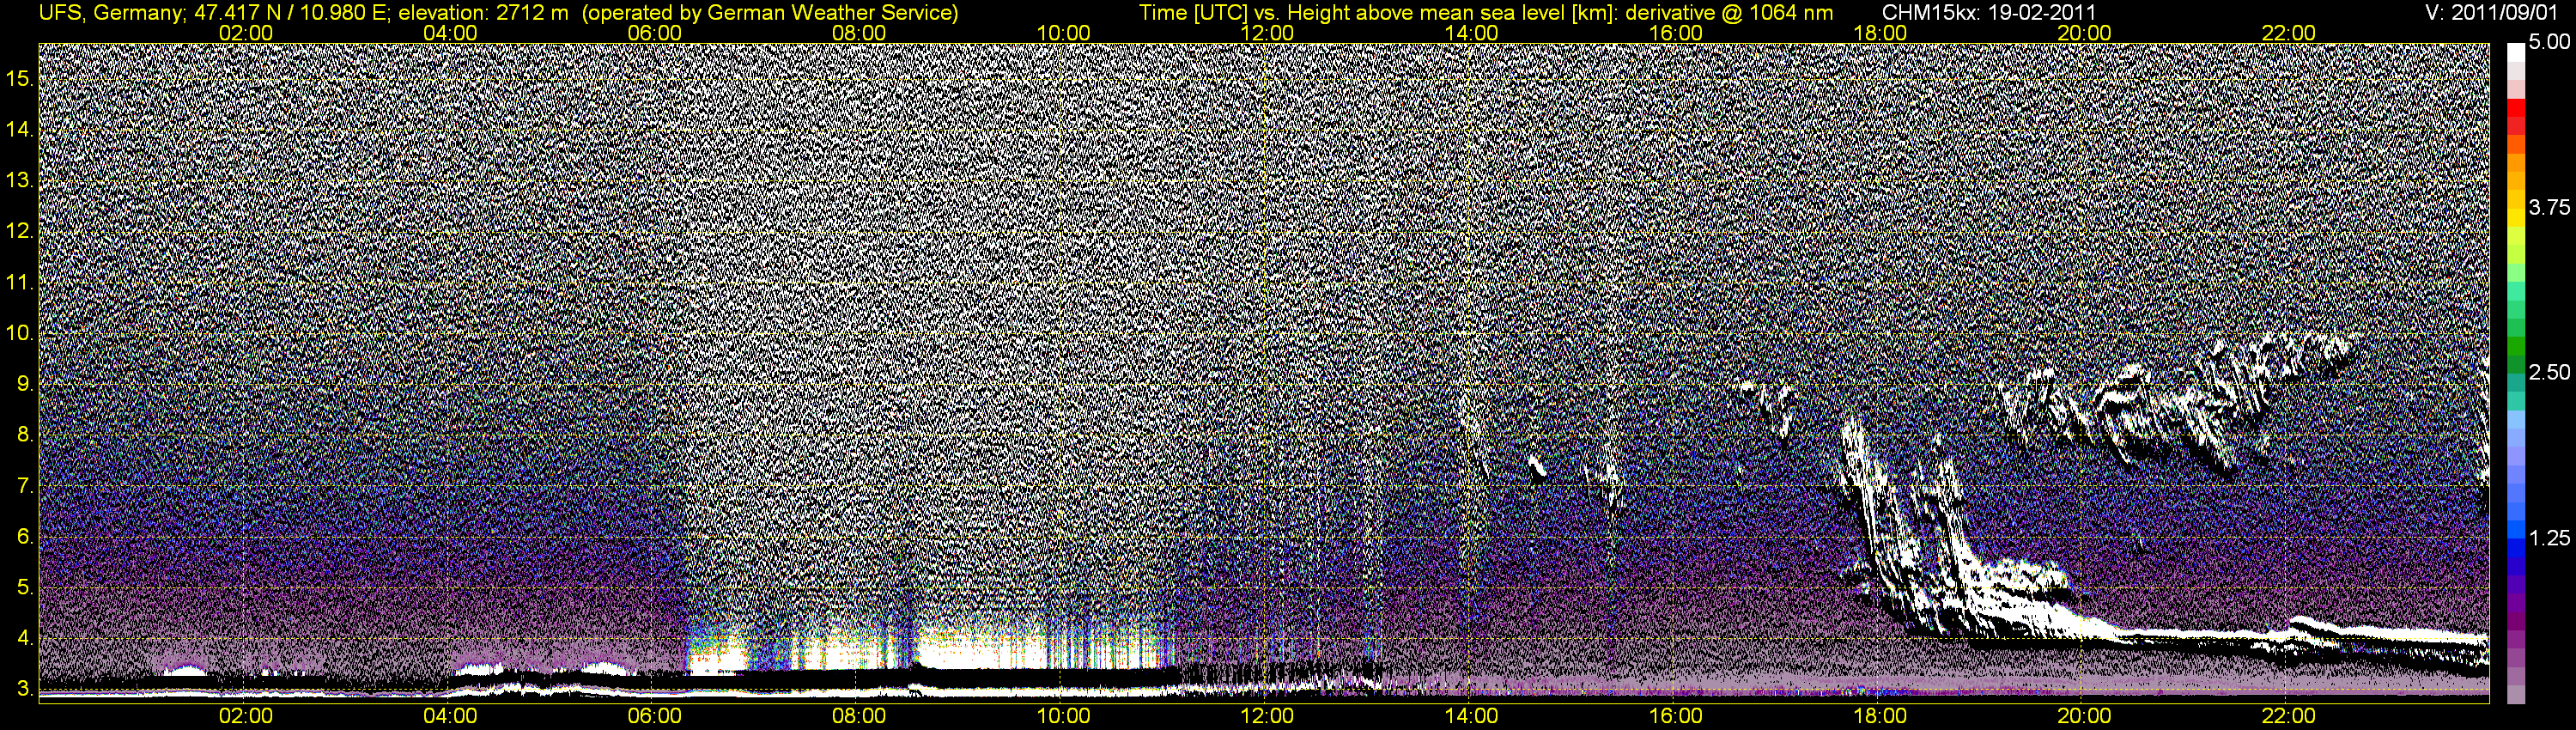Image resolution: width=2576 pixels, height=730 pixels.
Task: Click '10:00' on the upper time axis
Action: coord(1063,33)
